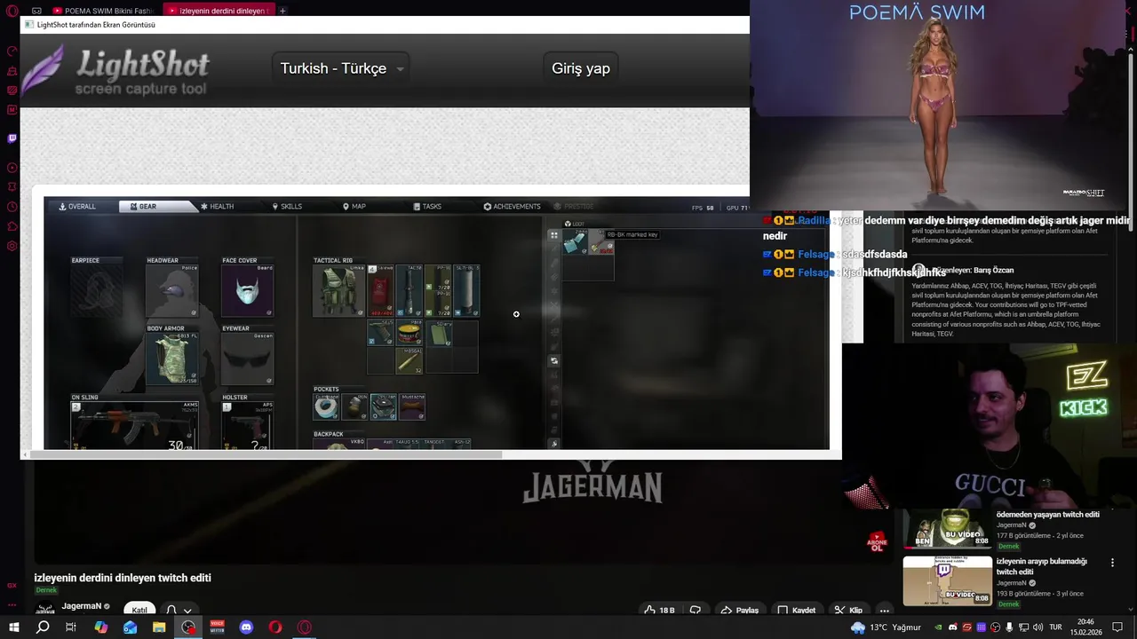Click the POEMA SWIM runway video overlay
This screenshot has height=639, width=1137.
(943, 104)
